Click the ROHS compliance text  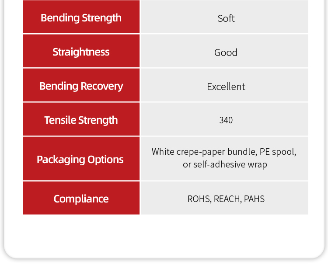[x=199, y=199]
